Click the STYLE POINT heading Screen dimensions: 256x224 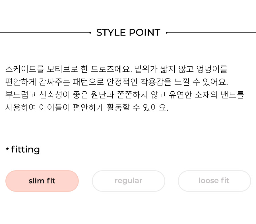128,32
